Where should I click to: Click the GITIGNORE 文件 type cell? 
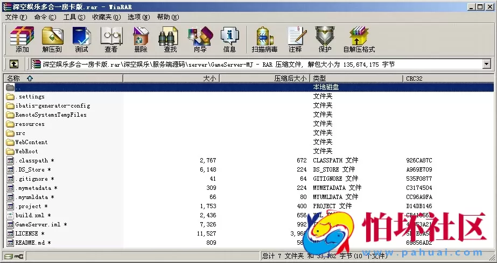[x=335, y=179]
